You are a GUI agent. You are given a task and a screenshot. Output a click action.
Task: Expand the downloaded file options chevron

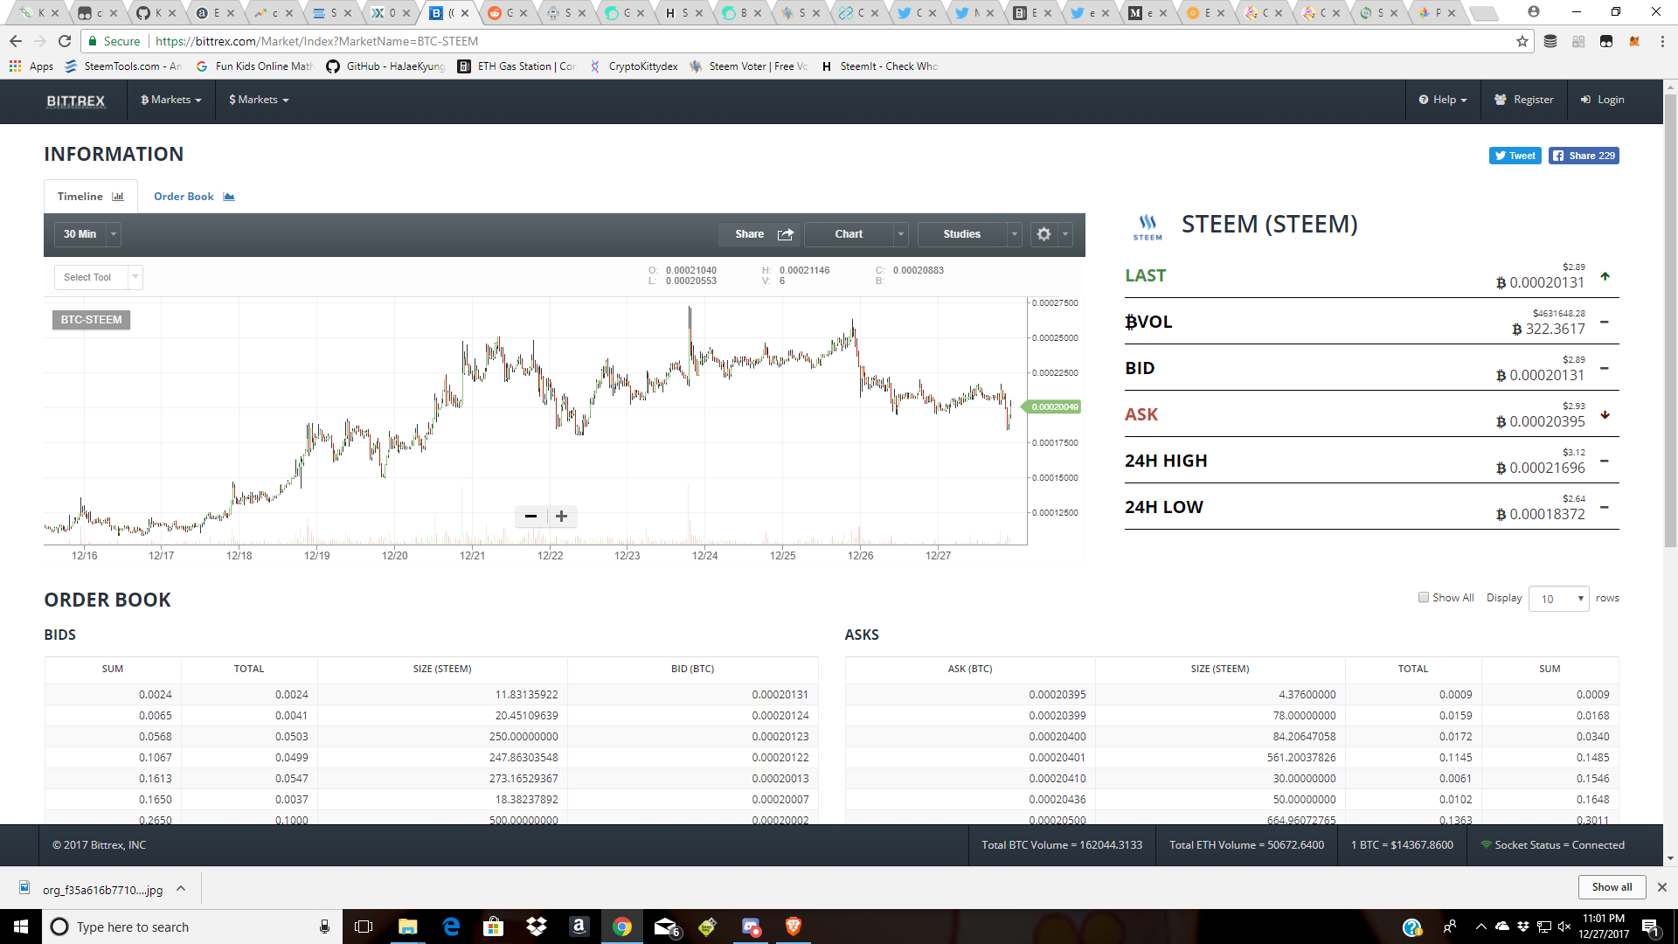pos(181,889)
